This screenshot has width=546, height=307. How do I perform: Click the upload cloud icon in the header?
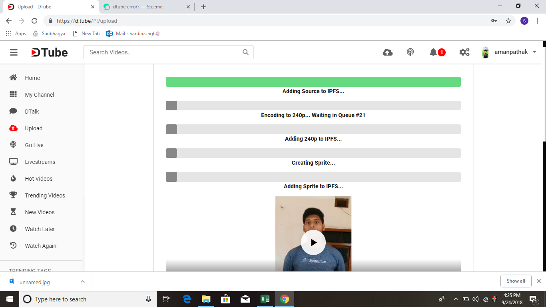(387, 52)
